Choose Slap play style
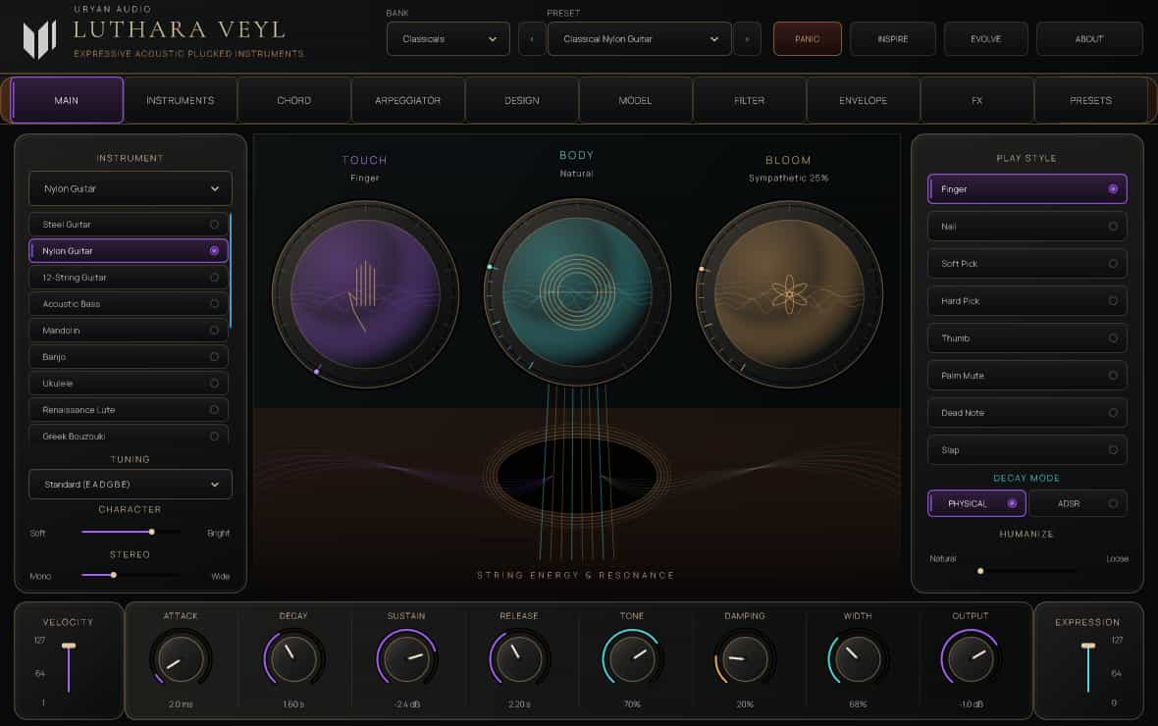This screenshot has width=1158, height=726. (x=1027, y=450)
